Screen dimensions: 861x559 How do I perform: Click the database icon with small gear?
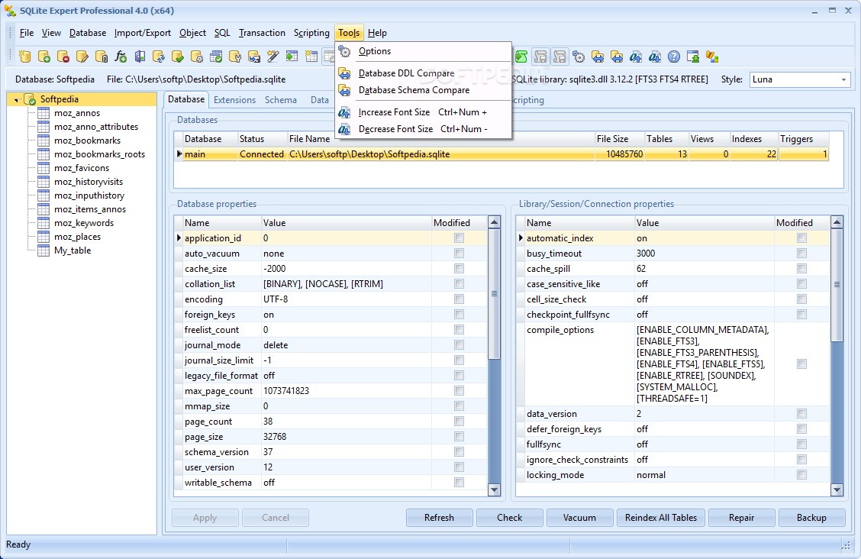point(197,57)
